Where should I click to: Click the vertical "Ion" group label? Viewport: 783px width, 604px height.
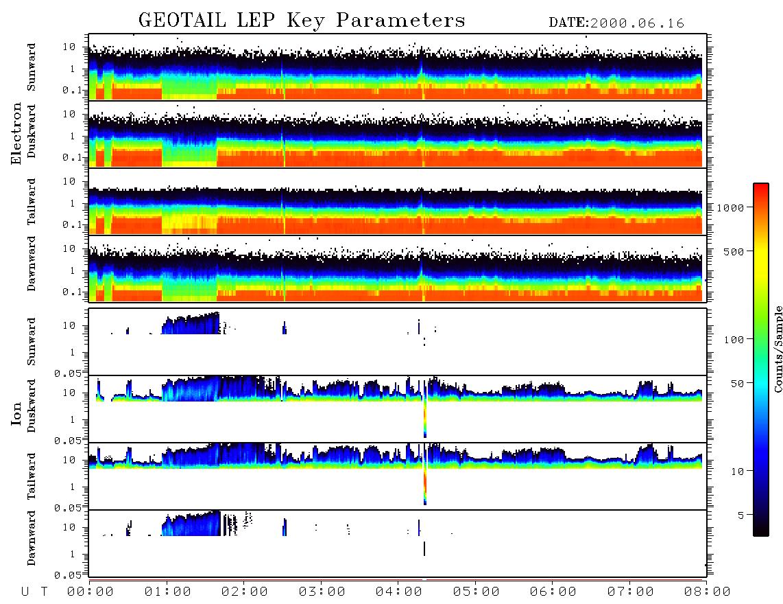16,413
